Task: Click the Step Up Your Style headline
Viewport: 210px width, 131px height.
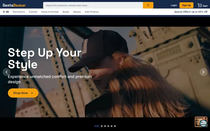Action: 44,58
